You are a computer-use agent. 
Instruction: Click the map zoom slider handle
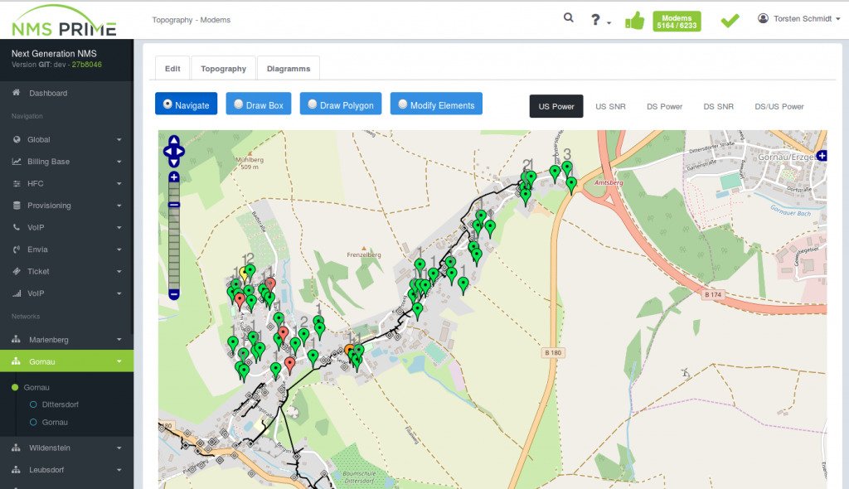tap(174, 205)
